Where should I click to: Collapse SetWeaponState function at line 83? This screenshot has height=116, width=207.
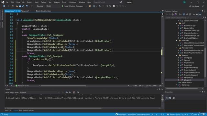16,20
